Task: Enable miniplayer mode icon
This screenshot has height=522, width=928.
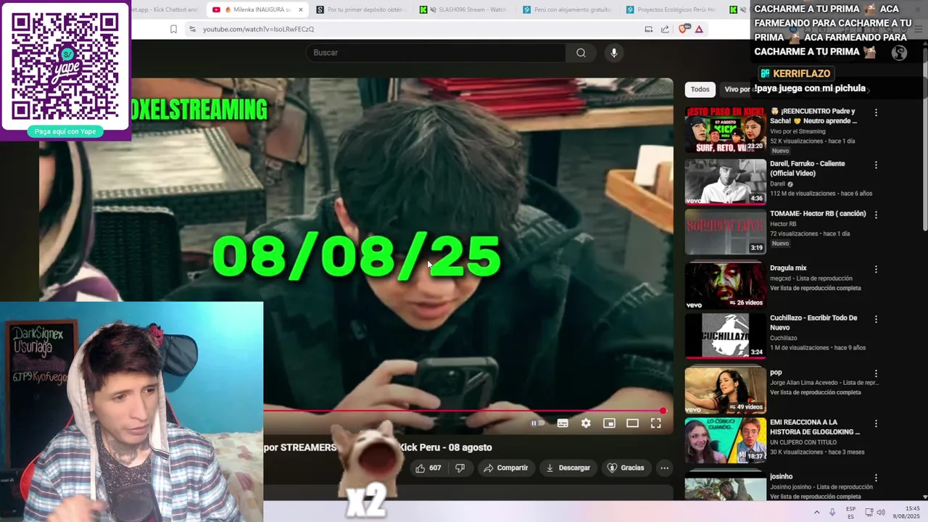Action: pyautogui.click(x=609, y=423)
